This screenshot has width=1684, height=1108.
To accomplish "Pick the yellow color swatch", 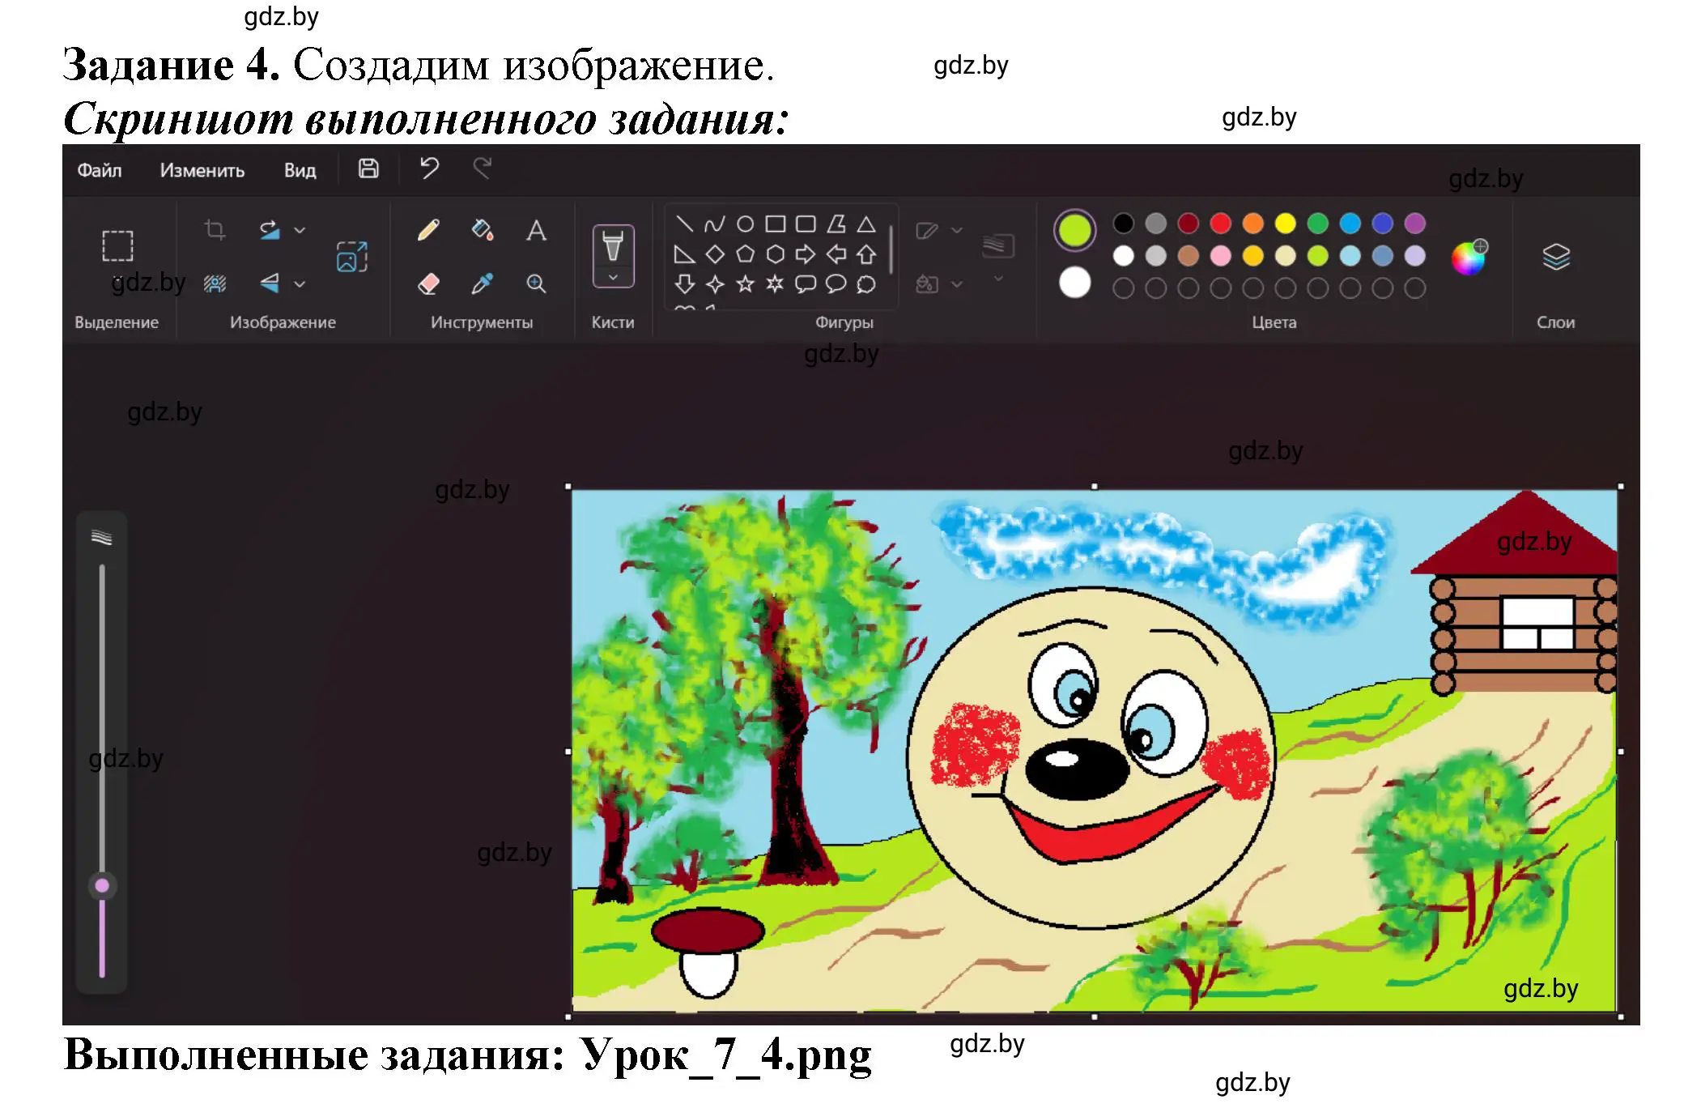I will 1285,224.
